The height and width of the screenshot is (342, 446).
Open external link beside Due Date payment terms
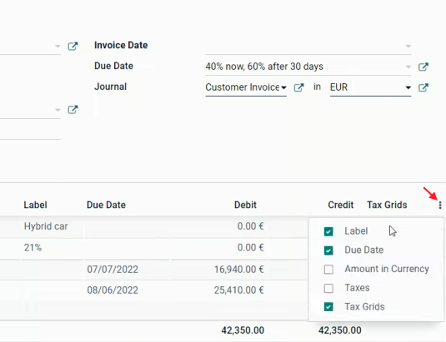pos(423,67)
